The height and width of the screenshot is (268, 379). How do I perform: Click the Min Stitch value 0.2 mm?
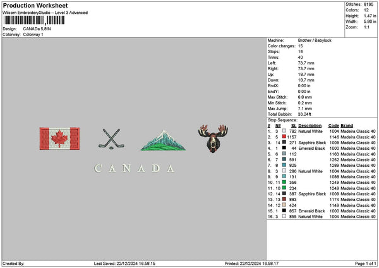[x=305, y=103]
